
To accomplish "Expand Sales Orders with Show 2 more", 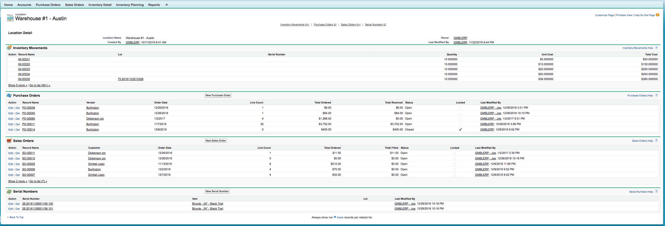I will pyautogui.click(x=17, y=181).
